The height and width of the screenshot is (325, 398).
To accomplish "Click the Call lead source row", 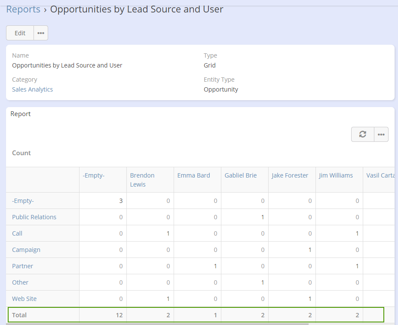I will pos(17,233).
